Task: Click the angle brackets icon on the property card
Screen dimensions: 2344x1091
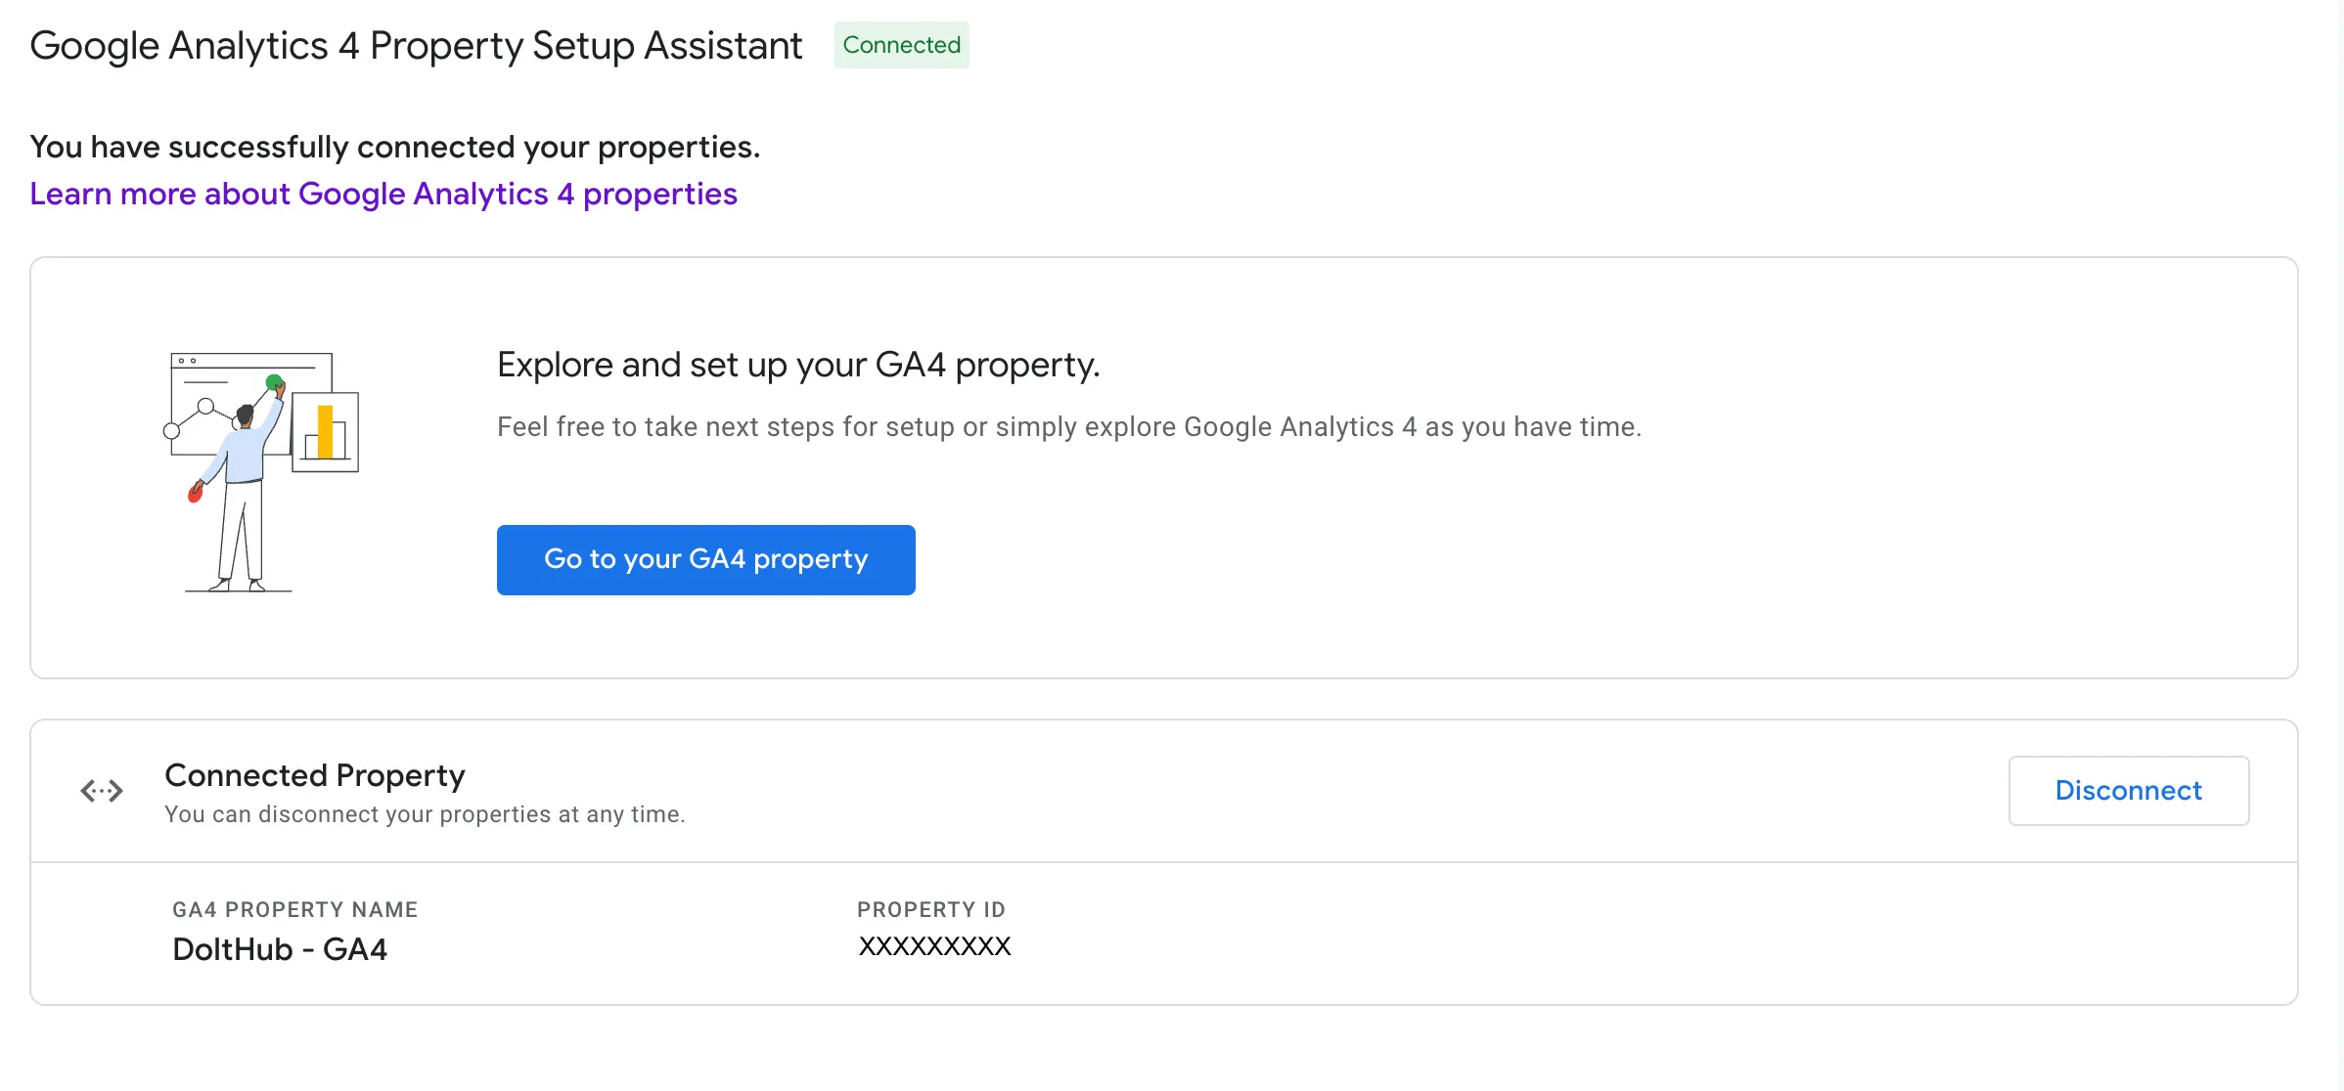Action: click(x=101, y=790)
